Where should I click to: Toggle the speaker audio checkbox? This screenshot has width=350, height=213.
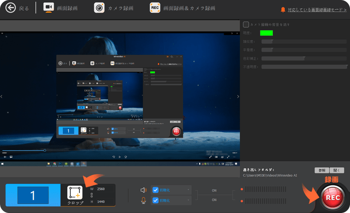tap(155, 190)
